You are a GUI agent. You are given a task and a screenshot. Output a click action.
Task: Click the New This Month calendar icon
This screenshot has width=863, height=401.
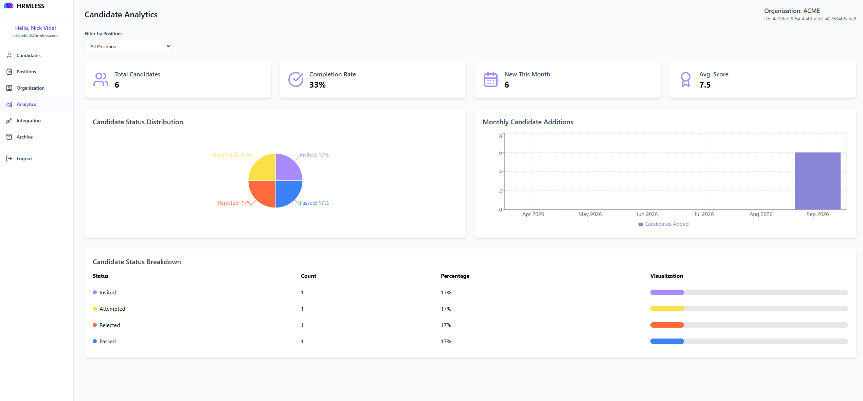coord(491,79)
